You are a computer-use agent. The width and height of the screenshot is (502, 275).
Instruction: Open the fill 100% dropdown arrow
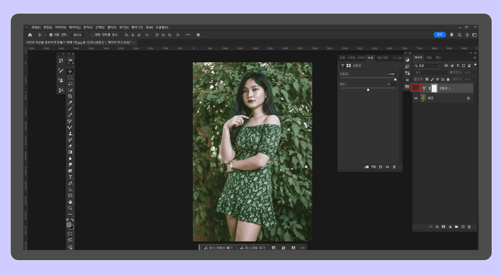tap(475, 79)
